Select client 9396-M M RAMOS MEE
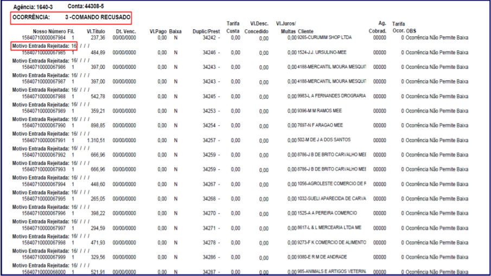The width and height of the screenshot is (491, 276). [320, 111]
